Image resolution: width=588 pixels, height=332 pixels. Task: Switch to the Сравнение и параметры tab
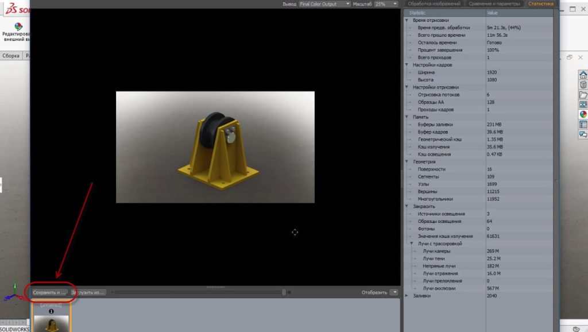[x=494, y=4]
